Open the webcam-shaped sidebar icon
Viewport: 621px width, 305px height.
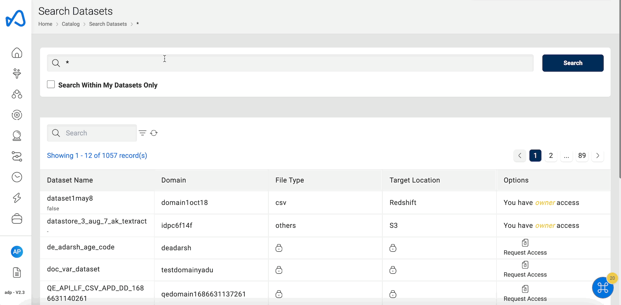pyautogui.click(x=17, y=136)
